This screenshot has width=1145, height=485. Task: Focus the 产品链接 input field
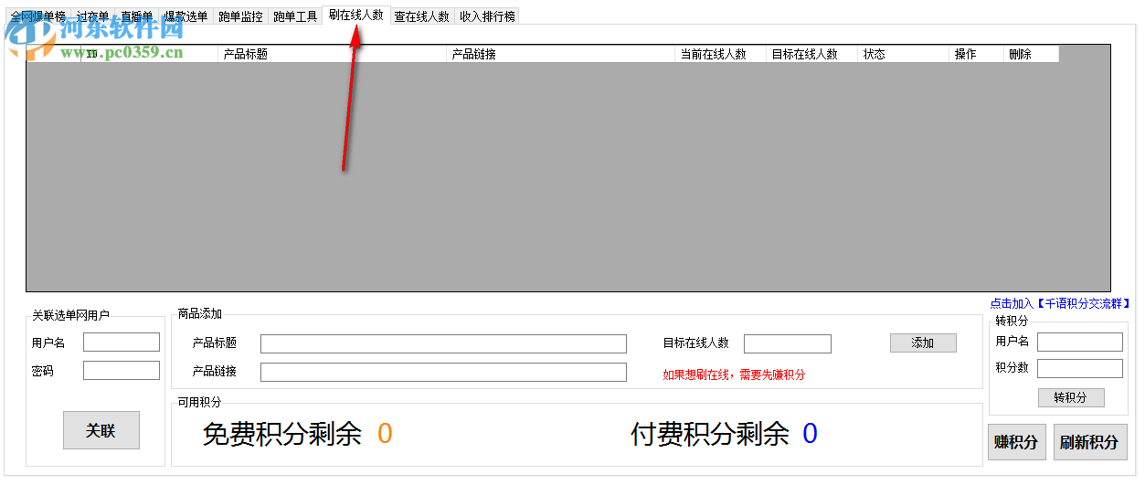(443, 372)
